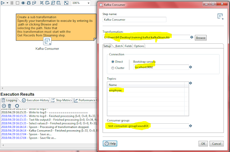This screenshot has width=230, height=152.
Task: Browse for a transformation file
Action: pyautogui.click(x=201, y=38)
